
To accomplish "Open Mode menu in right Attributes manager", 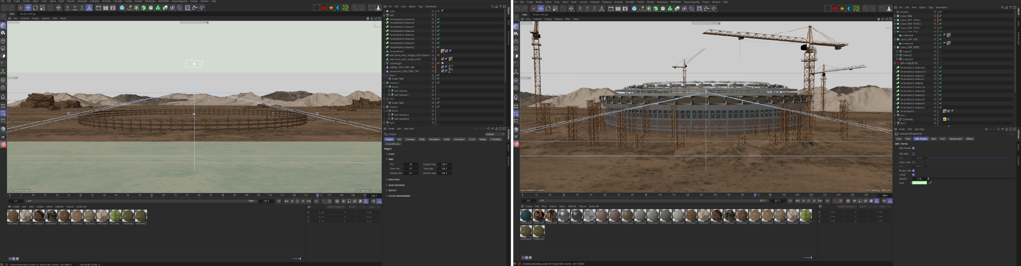I will coord(902,129).
